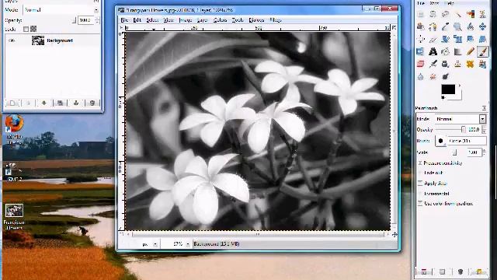Click the black foreground color swatch
This screenshot has width=497, height=280.
pyautogui.click(x=448, y=89)
